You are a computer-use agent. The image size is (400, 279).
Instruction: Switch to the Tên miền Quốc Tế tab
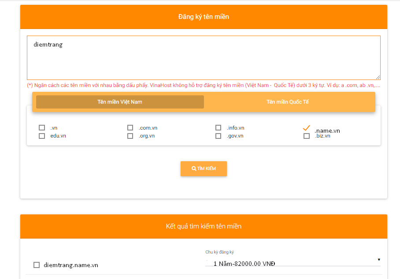(289, 101)
